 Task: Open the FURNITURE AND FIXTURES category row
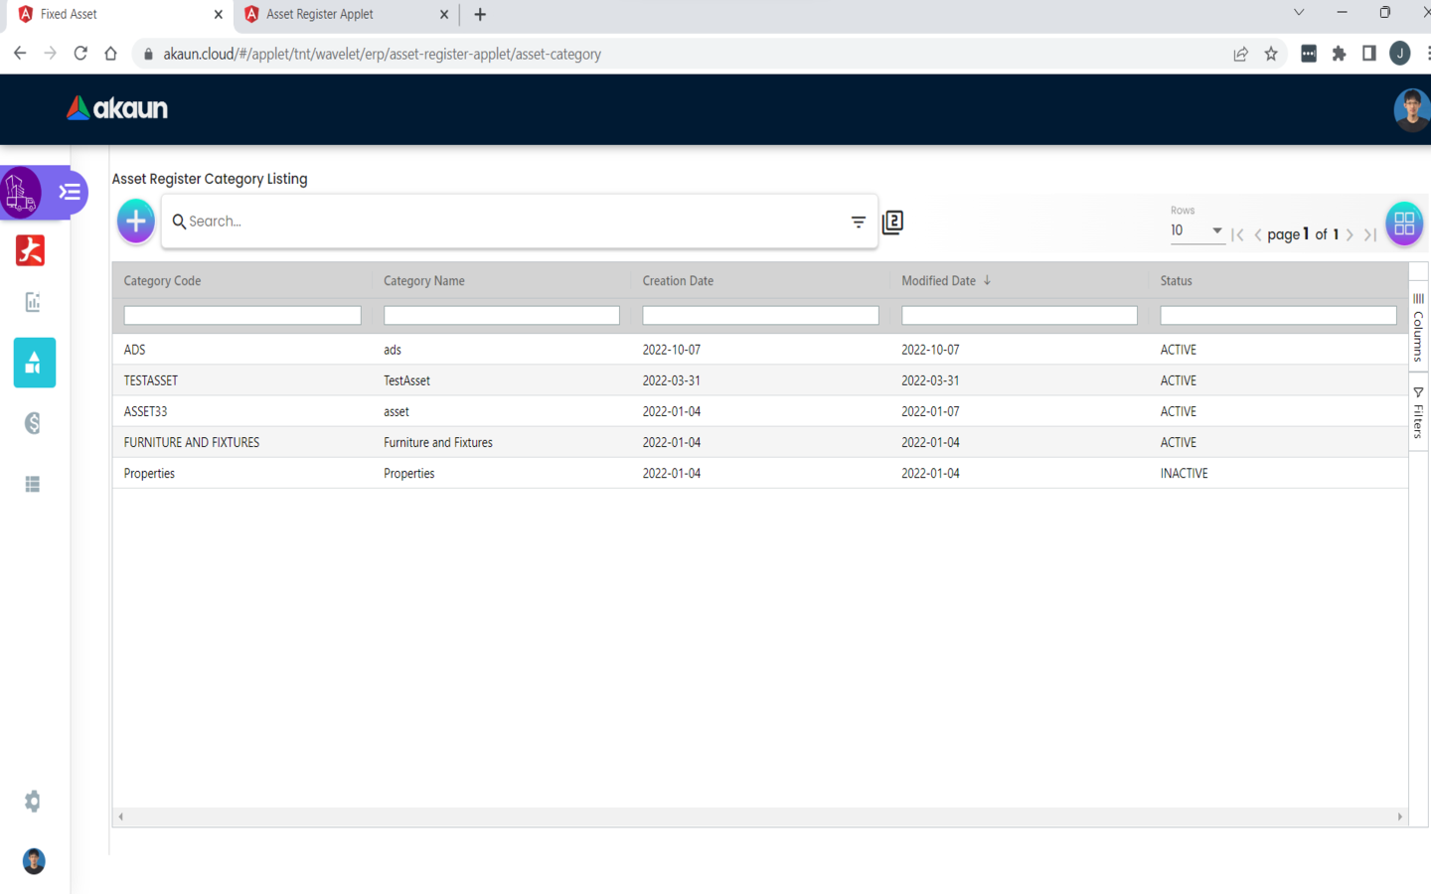192,442
